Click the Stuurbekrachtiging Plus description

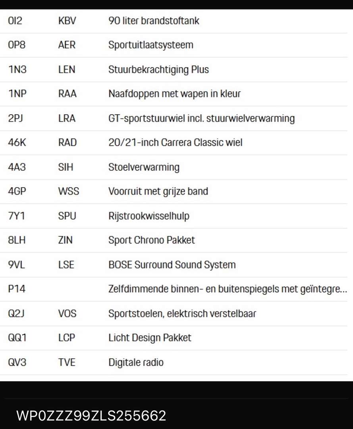point(158,70)
